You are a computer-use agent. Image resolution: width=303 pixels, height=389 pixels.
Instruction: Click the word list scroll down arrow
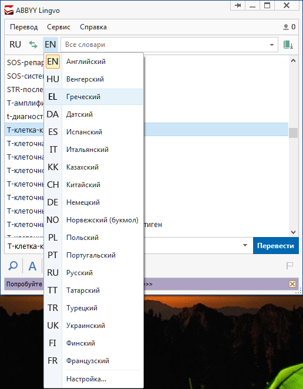tap(294, 232)
